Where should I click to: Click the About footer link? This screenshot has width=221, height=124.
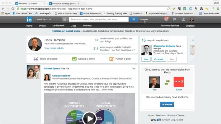151,115
